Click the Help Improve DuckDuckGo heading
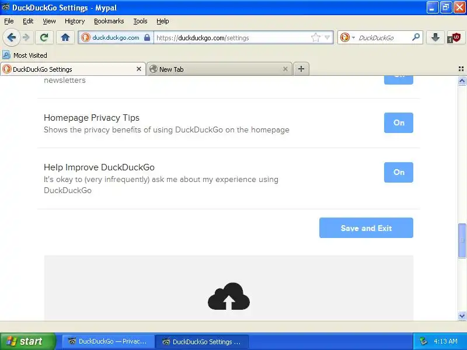The width and height of the screenshot is (467, 350). coord(99,167)
